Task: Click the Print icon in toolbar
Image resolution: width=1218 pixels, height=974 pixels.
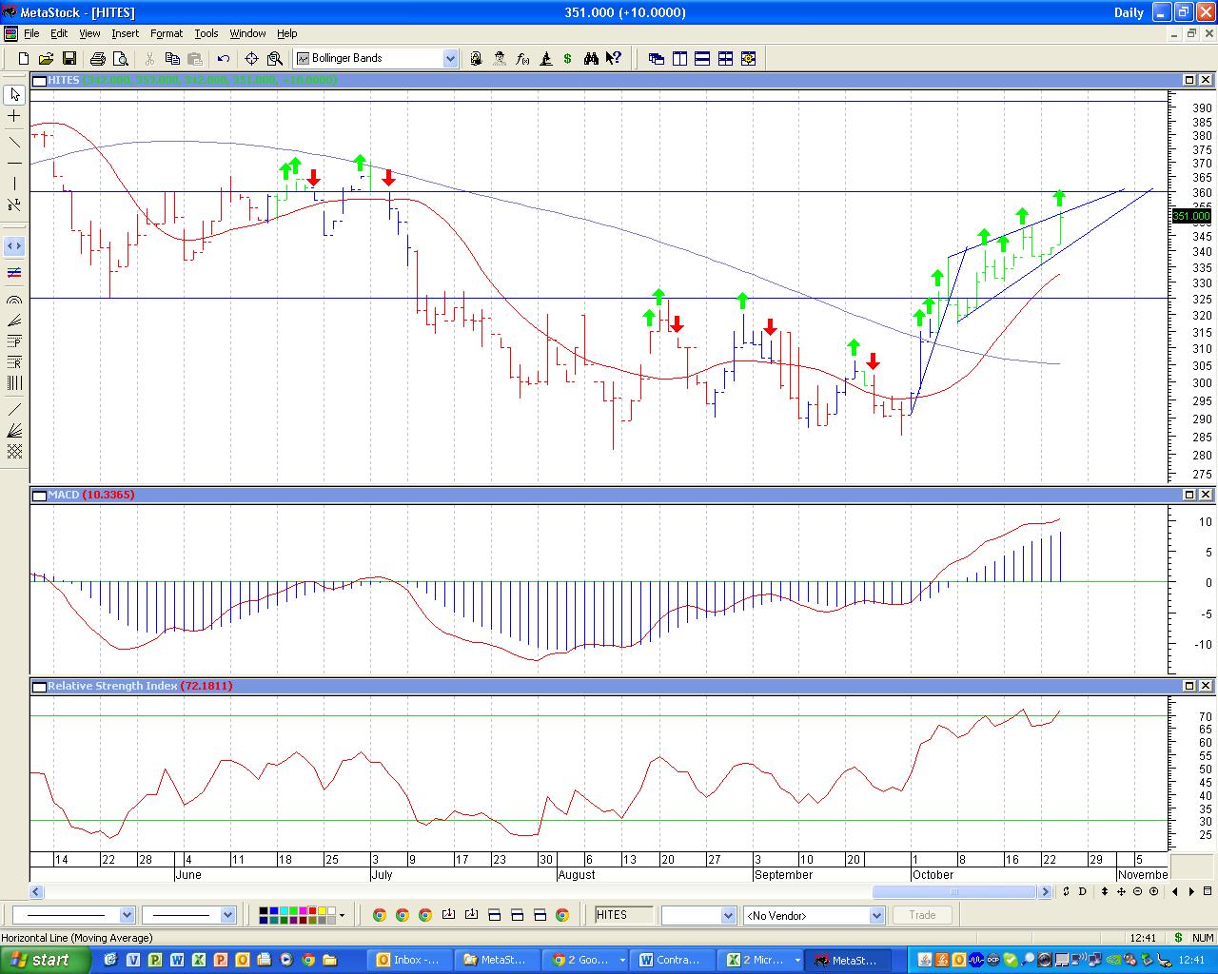Action: coord(97,59)
